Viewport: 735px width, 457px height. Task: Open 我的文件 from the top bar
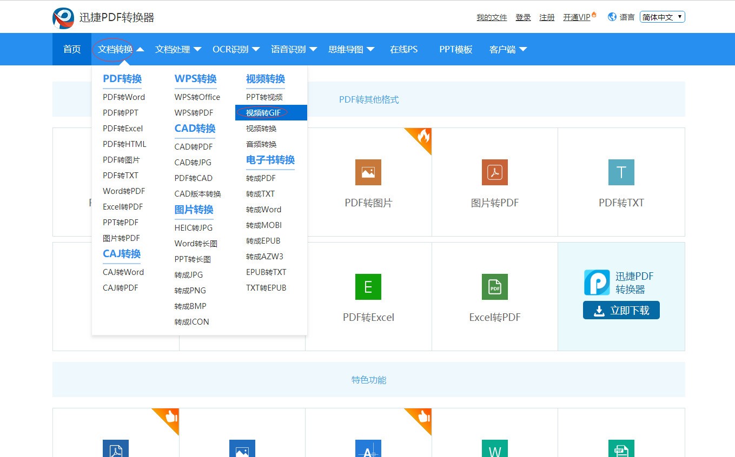[x=492, y=17]
